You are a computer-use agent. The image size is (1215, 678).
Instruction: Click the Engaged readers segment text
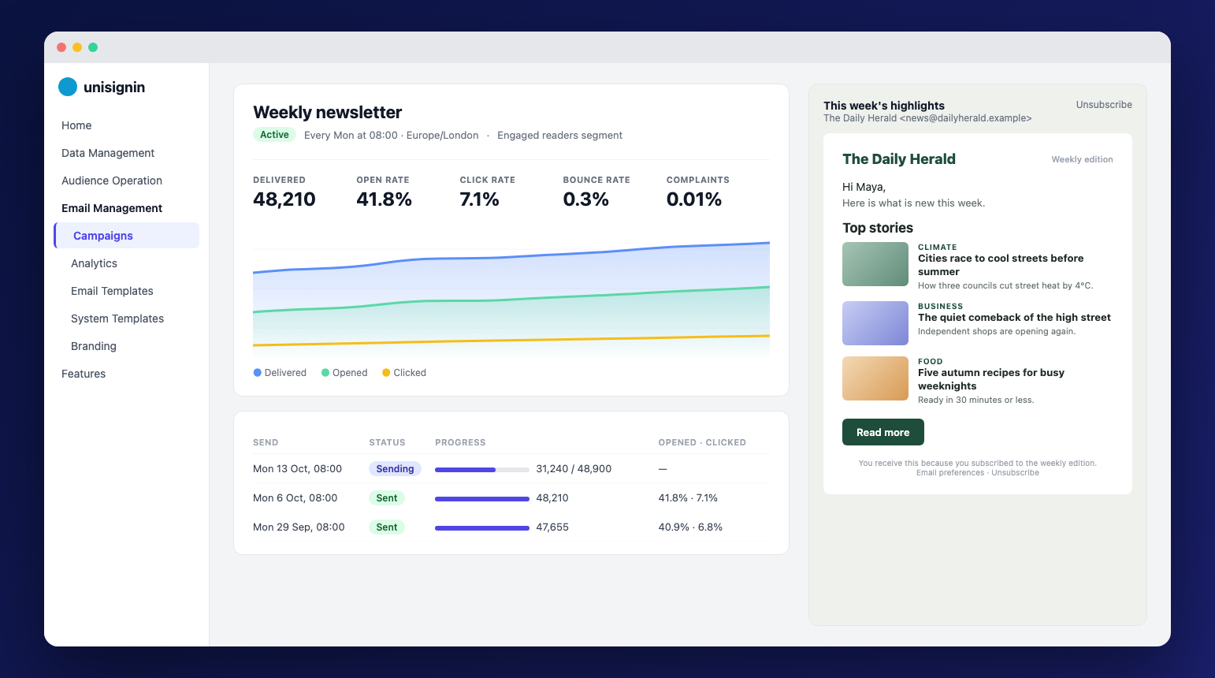point(559,136)
